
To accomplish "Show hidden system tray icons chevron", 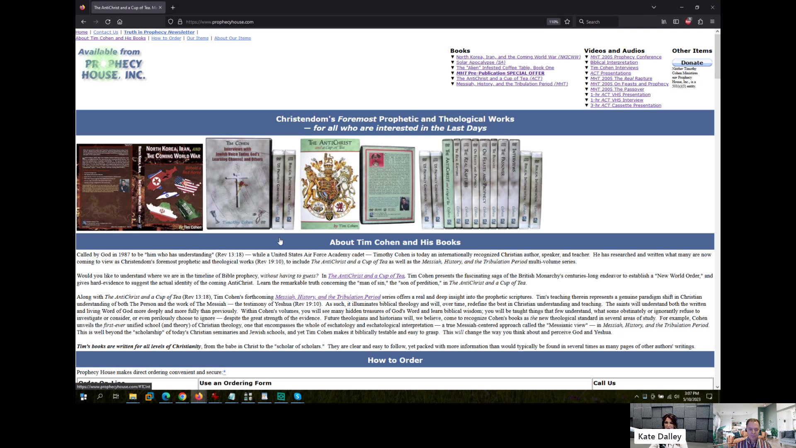I will pos(636,397).
